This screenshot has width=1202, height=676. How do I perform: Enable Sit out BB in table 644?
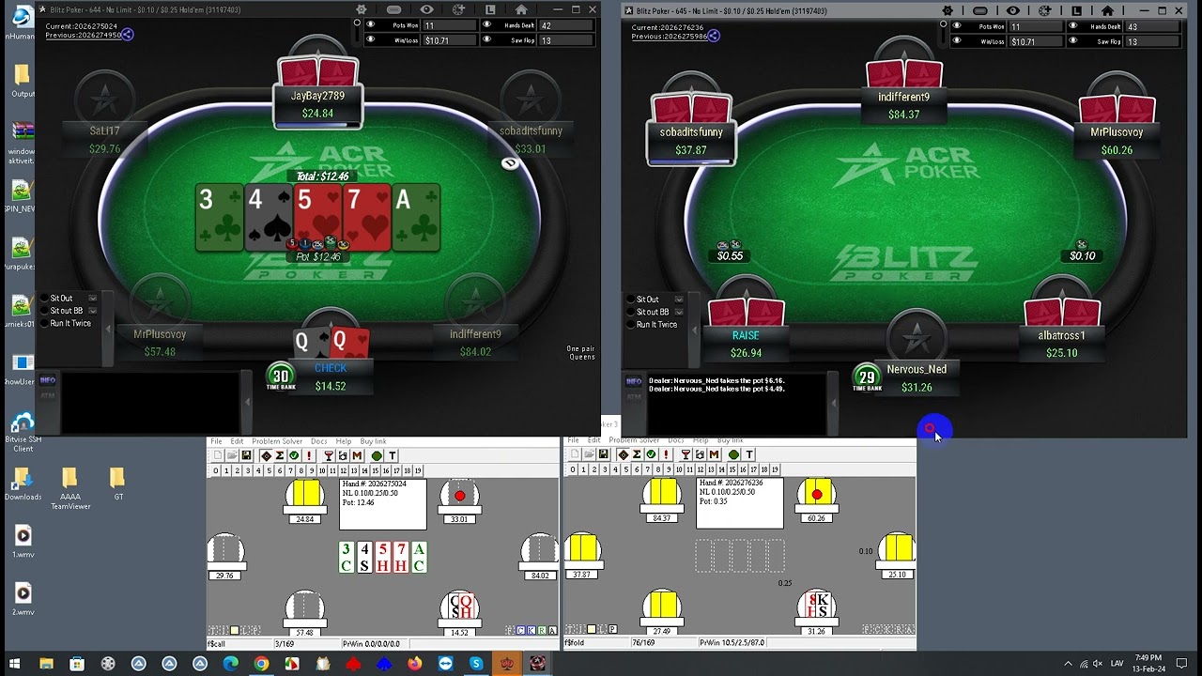[x=45, y=311]
